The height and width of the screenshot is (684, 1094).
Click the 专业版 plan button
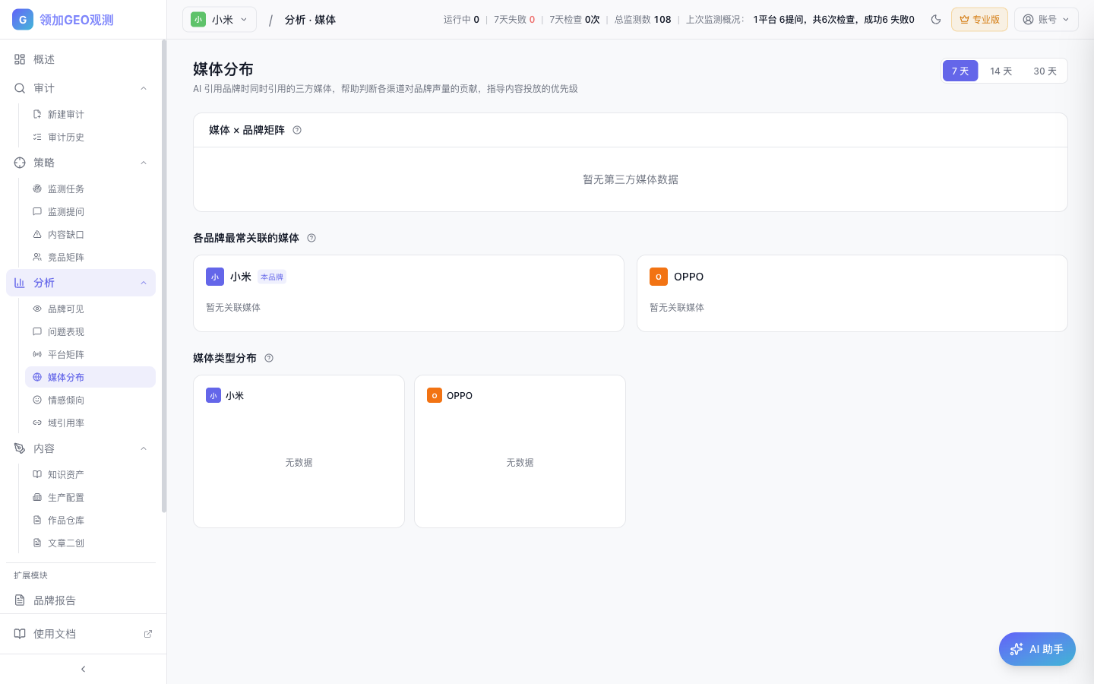(979, 20)
